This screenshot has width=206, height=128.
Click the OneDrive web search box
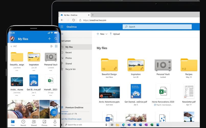[157, 27]
